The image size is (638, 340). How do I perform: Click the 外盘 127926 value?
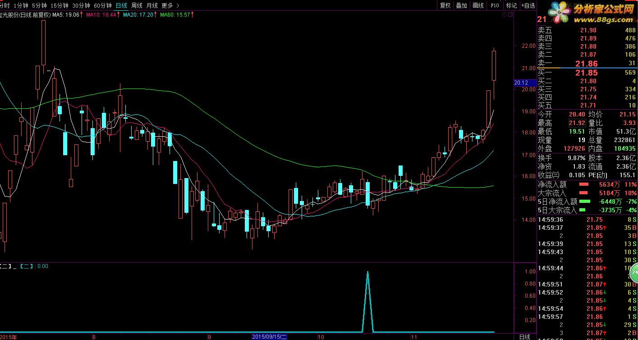pyautogui.click(x=574, y=148)
